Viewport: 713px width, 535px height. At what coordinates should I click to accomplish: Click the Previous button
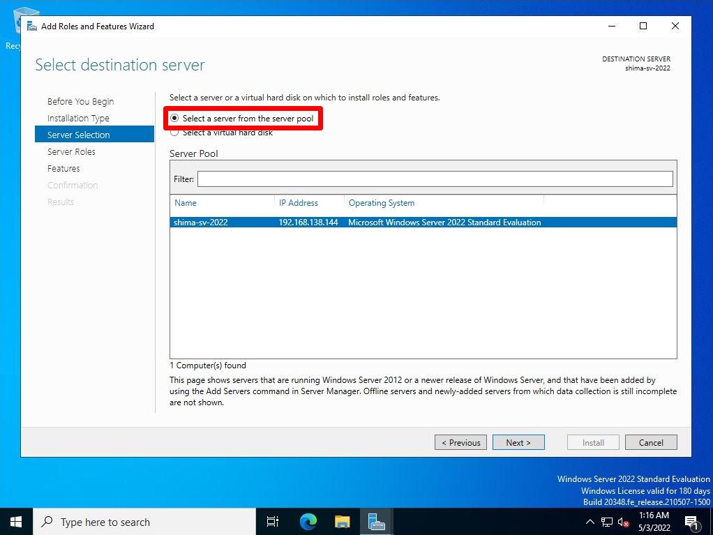(x=460, y=442)
